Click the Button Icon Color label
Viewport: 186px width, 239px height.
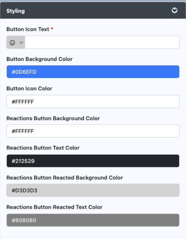click(x=29, y=88)
